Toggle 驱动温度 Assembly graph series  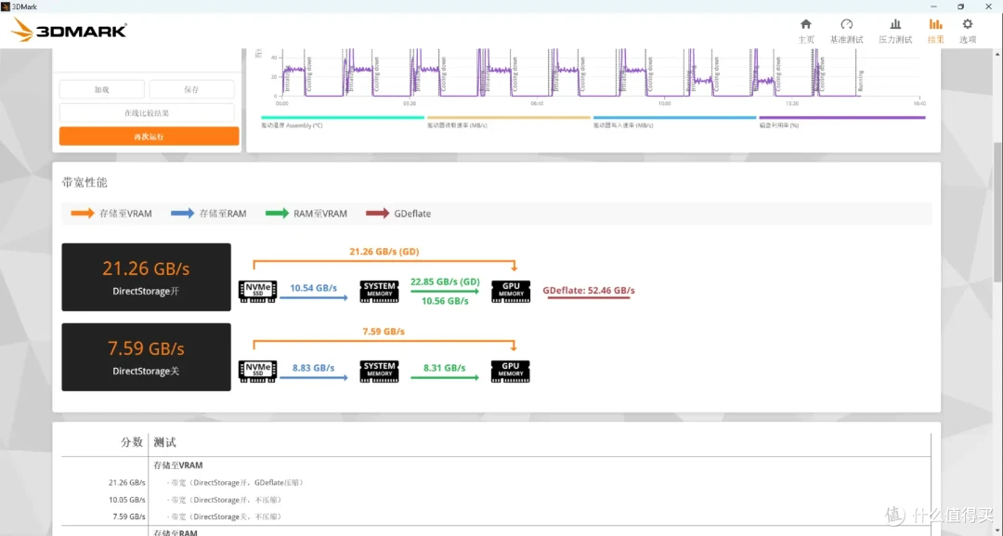[342, 121]
